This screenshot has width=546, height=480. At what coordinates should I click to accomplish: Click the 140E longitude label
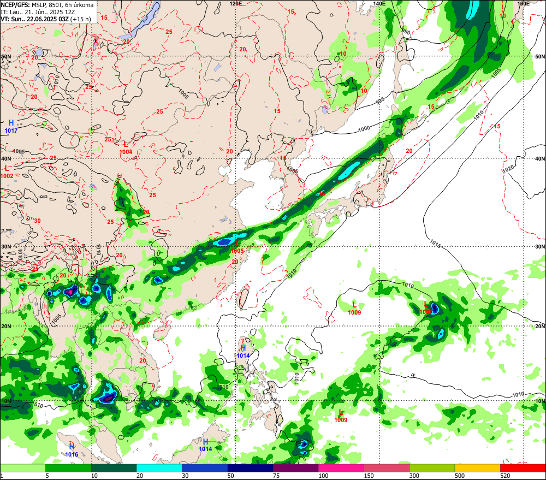pos(379,3)
